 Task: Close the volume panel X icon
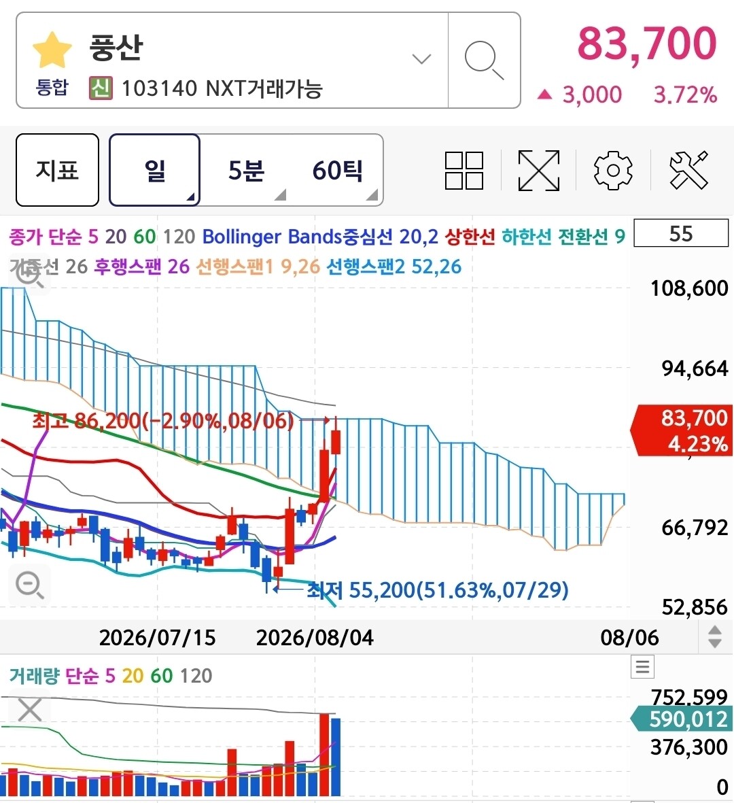(30, 710)
